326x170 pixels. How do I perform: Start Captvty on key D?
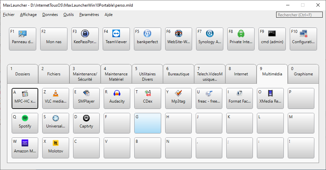pos(86,123)
